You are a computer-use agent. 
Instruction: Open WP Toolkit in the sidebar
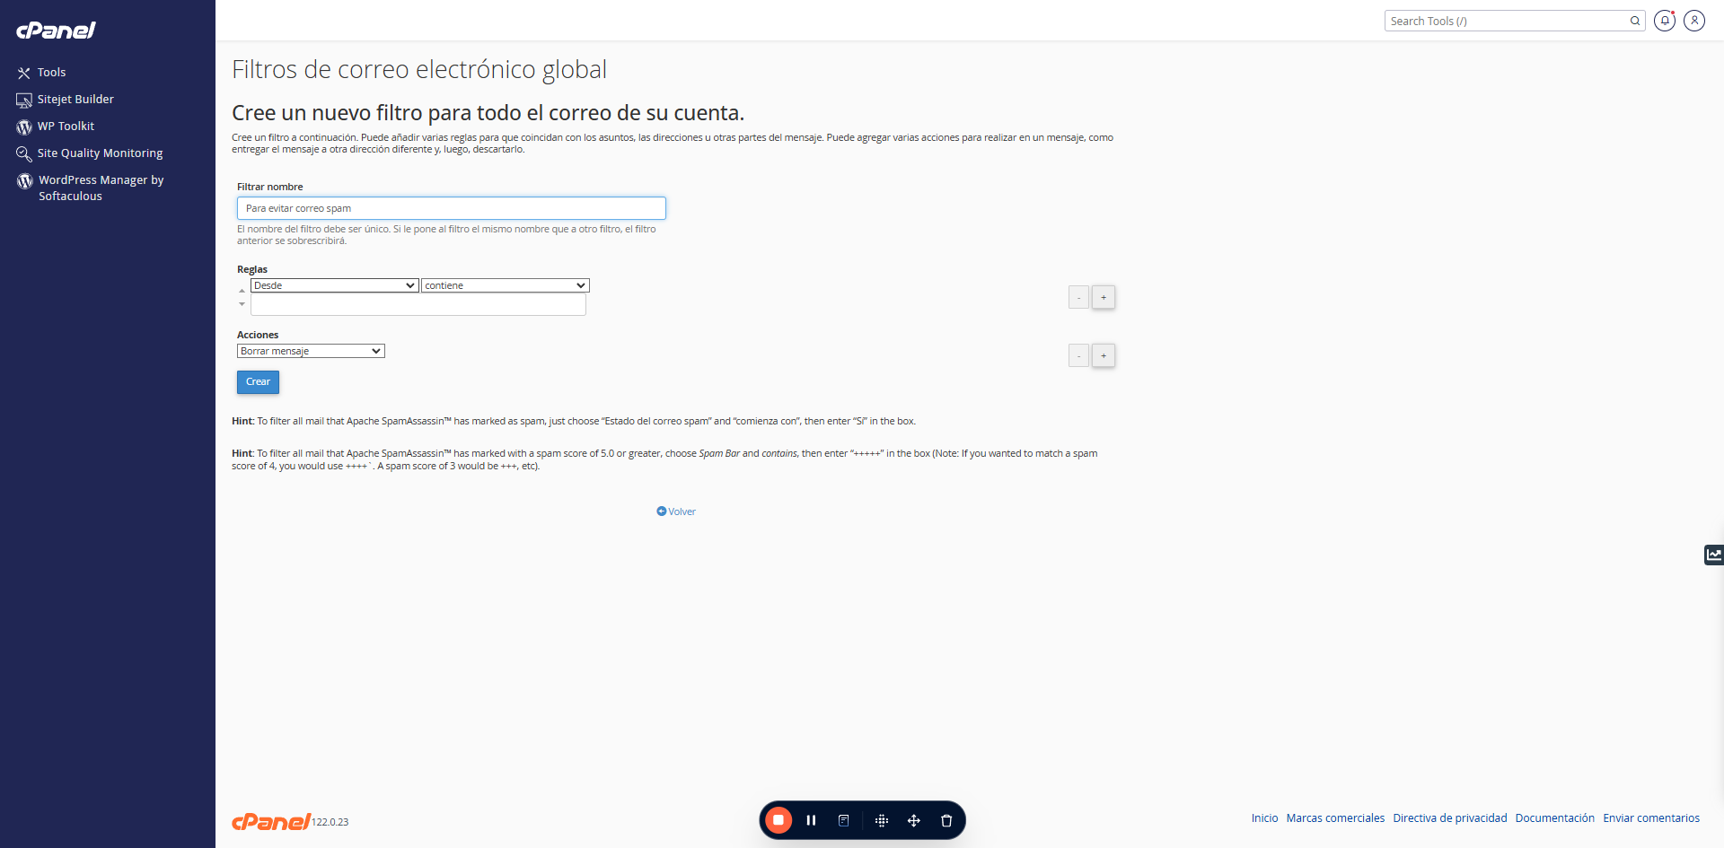click(x=66, y=127)
